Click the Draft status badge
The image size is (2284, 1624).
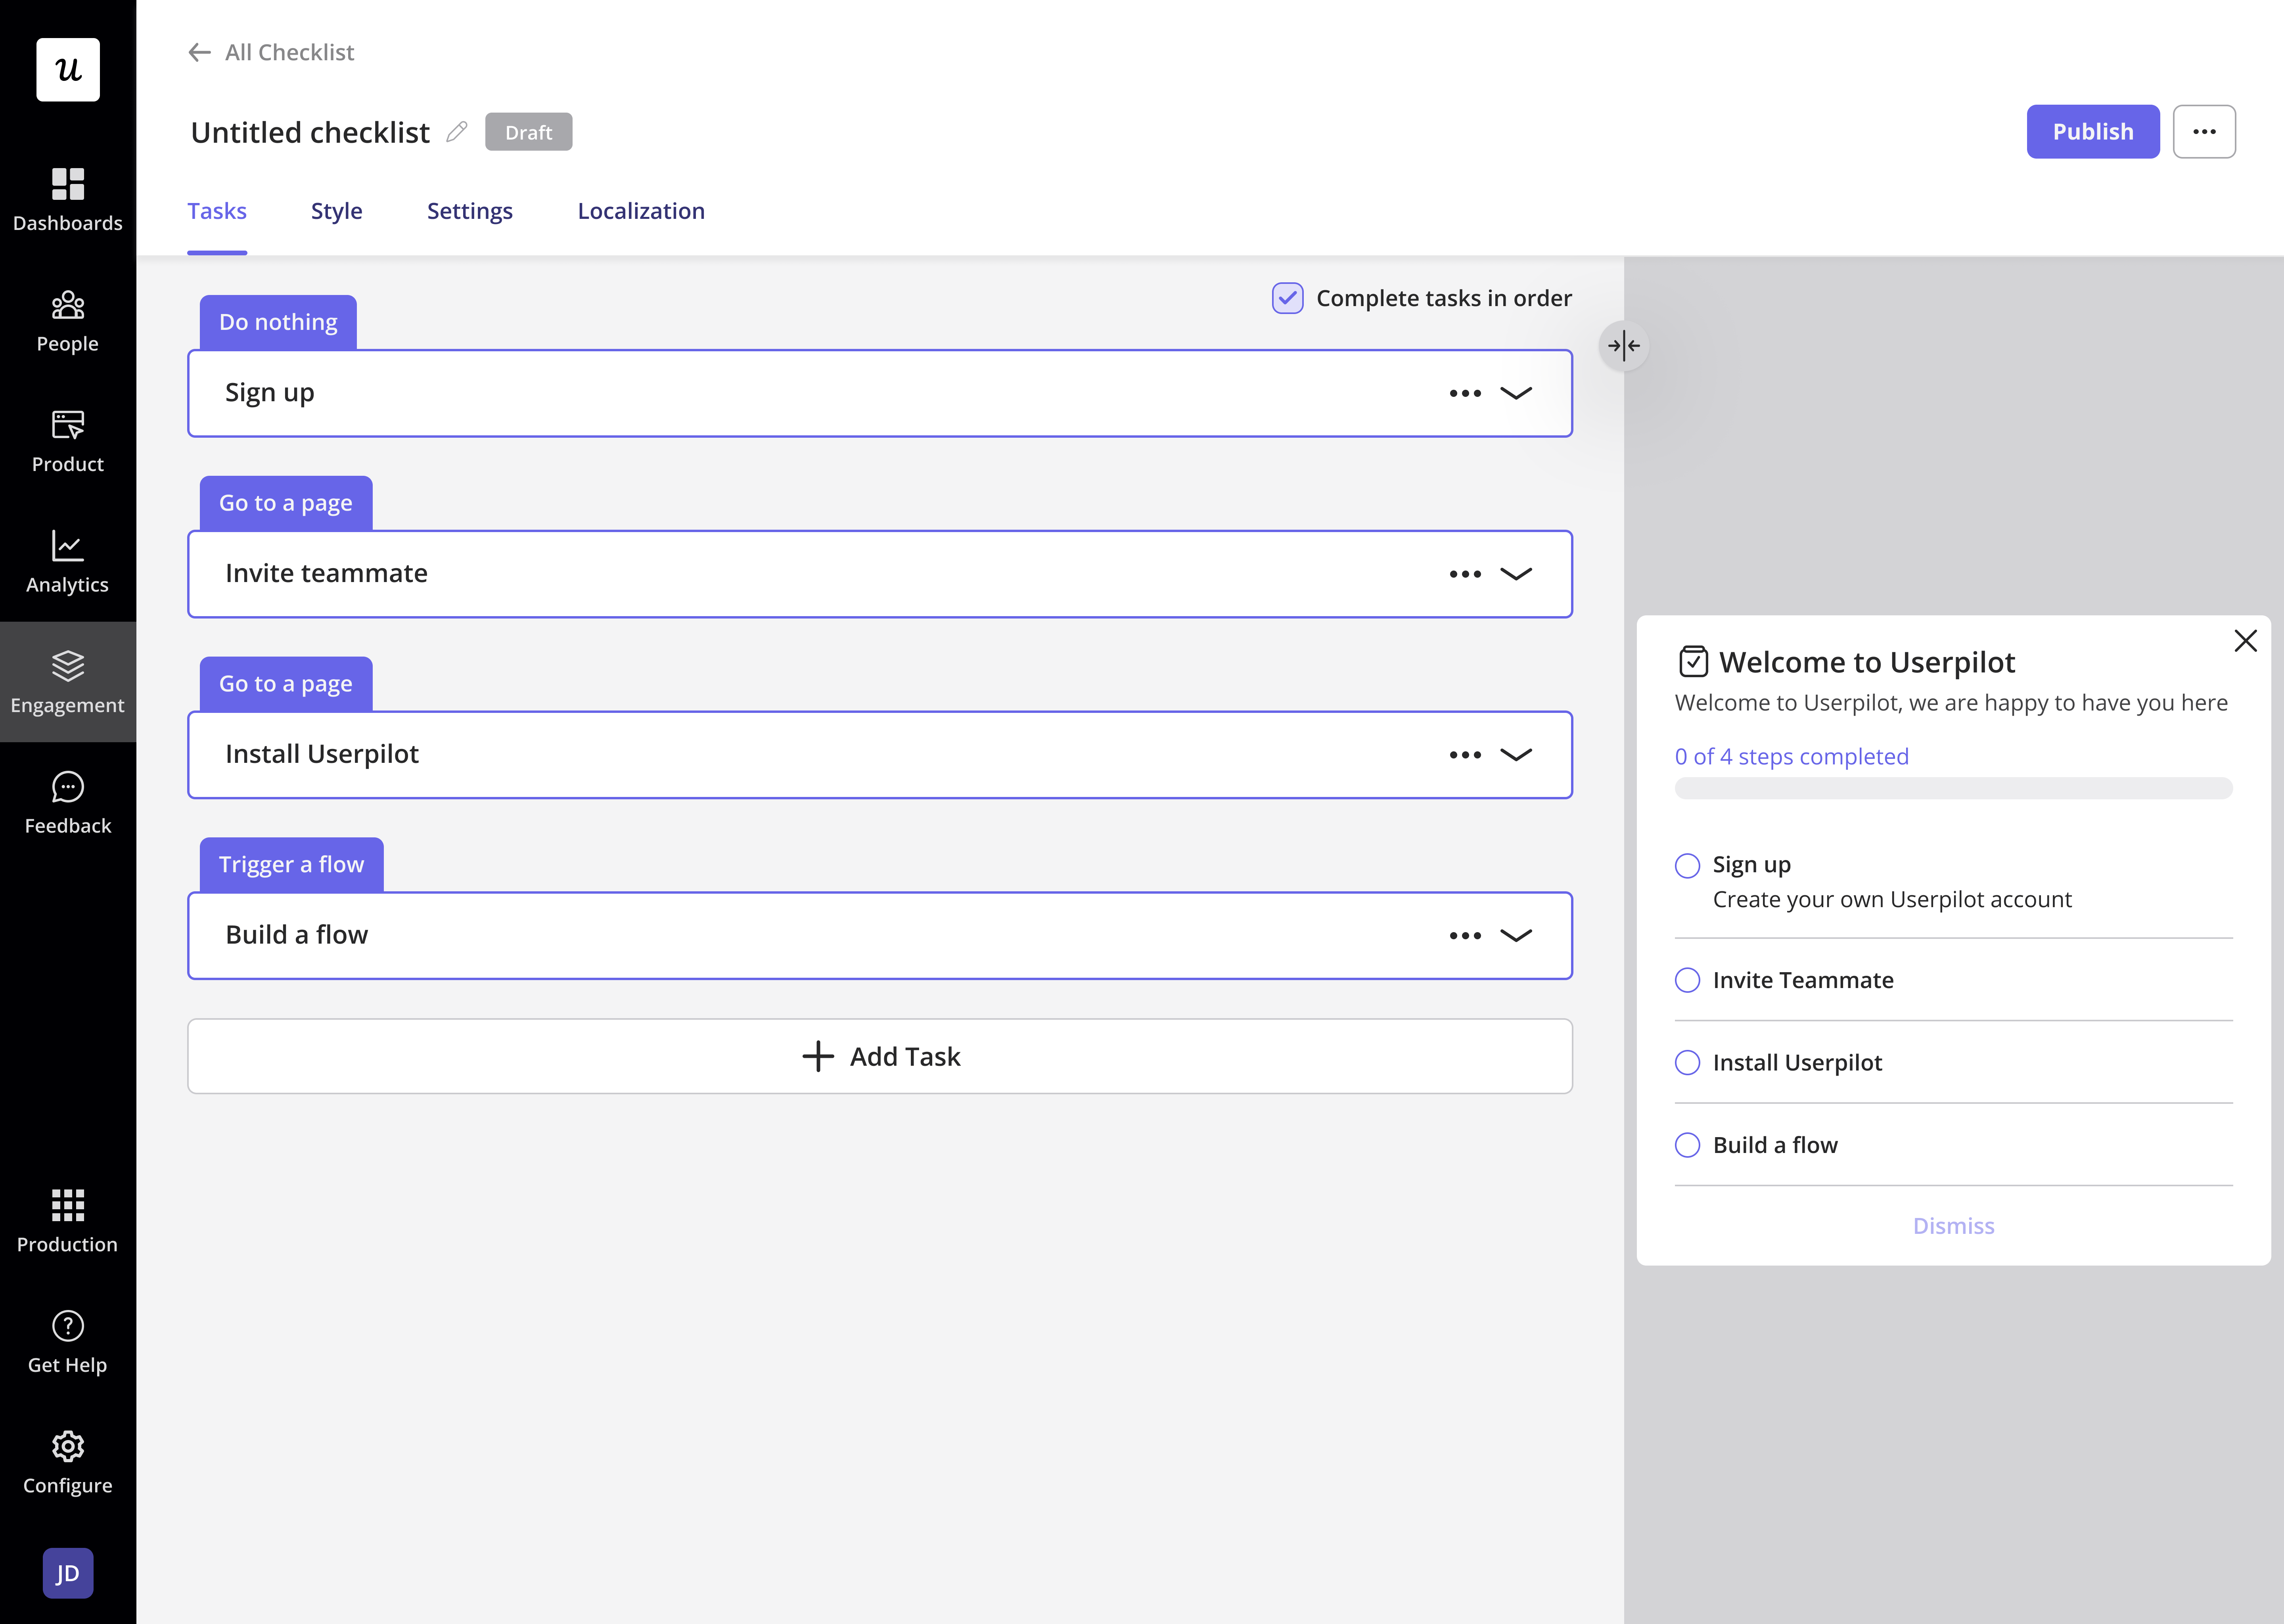pyautogui.click(x=529, y=132)
